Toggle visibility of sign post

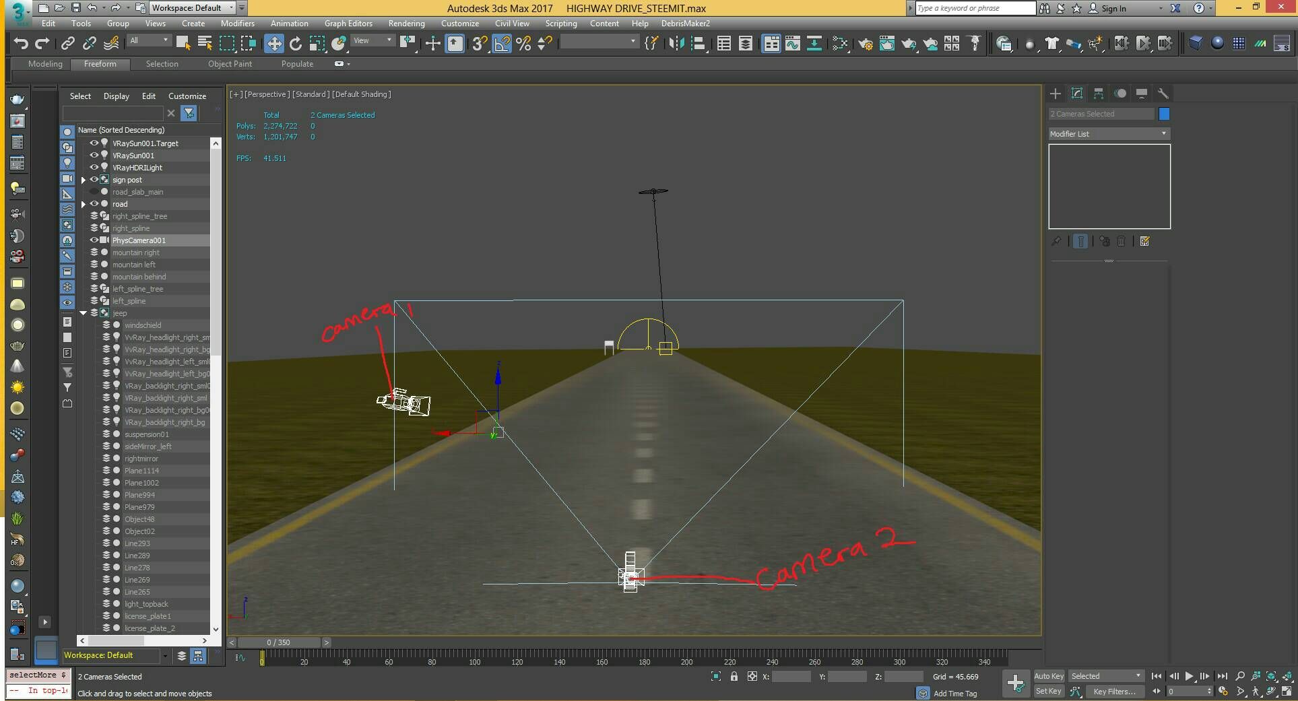(94, 180)
